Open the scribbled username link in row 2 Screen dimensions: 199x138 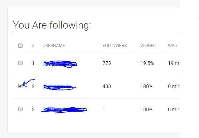(x=59, y=87)
